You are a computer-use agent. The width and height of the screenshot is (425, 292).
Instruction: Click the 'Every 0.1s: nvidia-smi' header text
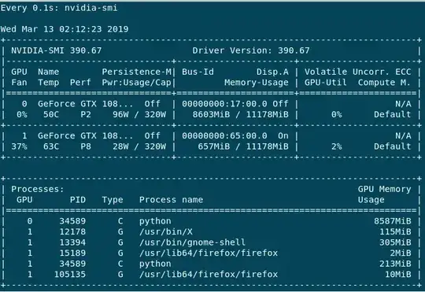(x=59, y=8)
